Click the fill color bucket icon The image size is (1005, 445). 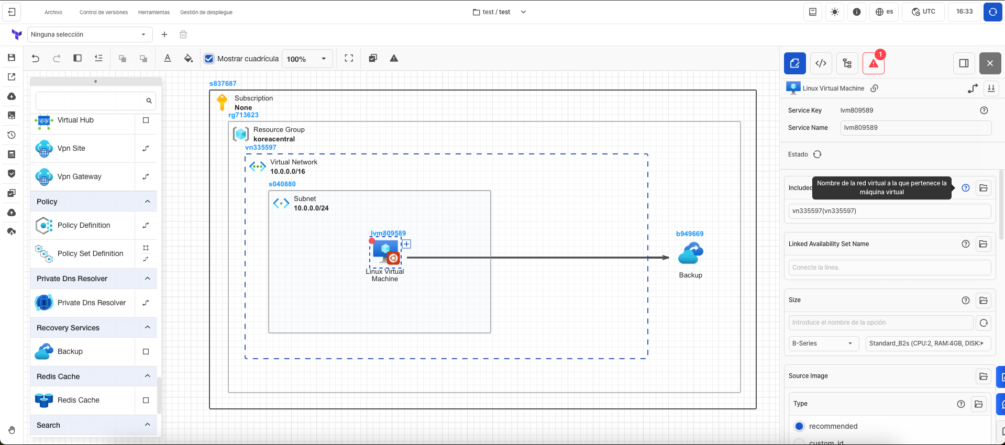(189, 59)
